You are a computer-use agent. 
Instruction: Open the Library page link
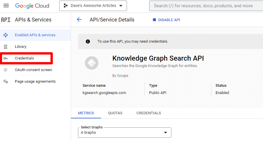pyautogui.click(x=21, y=47)
